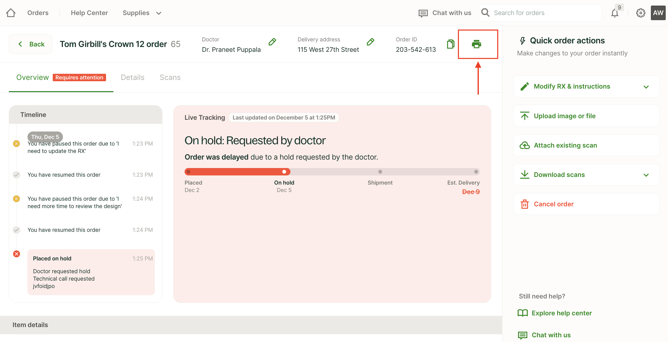Click the On hold progress marker
This screenshot has height=342, width=668.
[284, 172]
